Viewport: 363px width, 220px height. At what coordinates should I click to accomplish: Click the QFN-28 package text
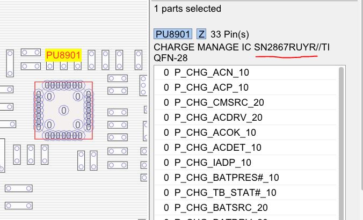click(x=171, y=58)
